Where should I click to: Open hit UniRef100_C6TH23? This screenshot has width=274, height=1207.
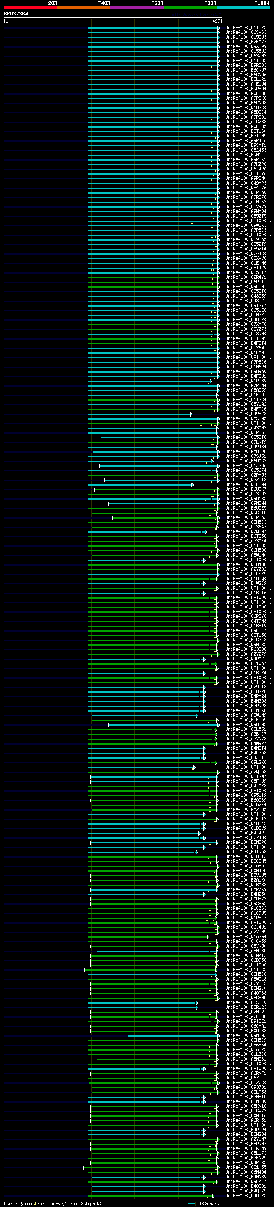coord(245,28)
